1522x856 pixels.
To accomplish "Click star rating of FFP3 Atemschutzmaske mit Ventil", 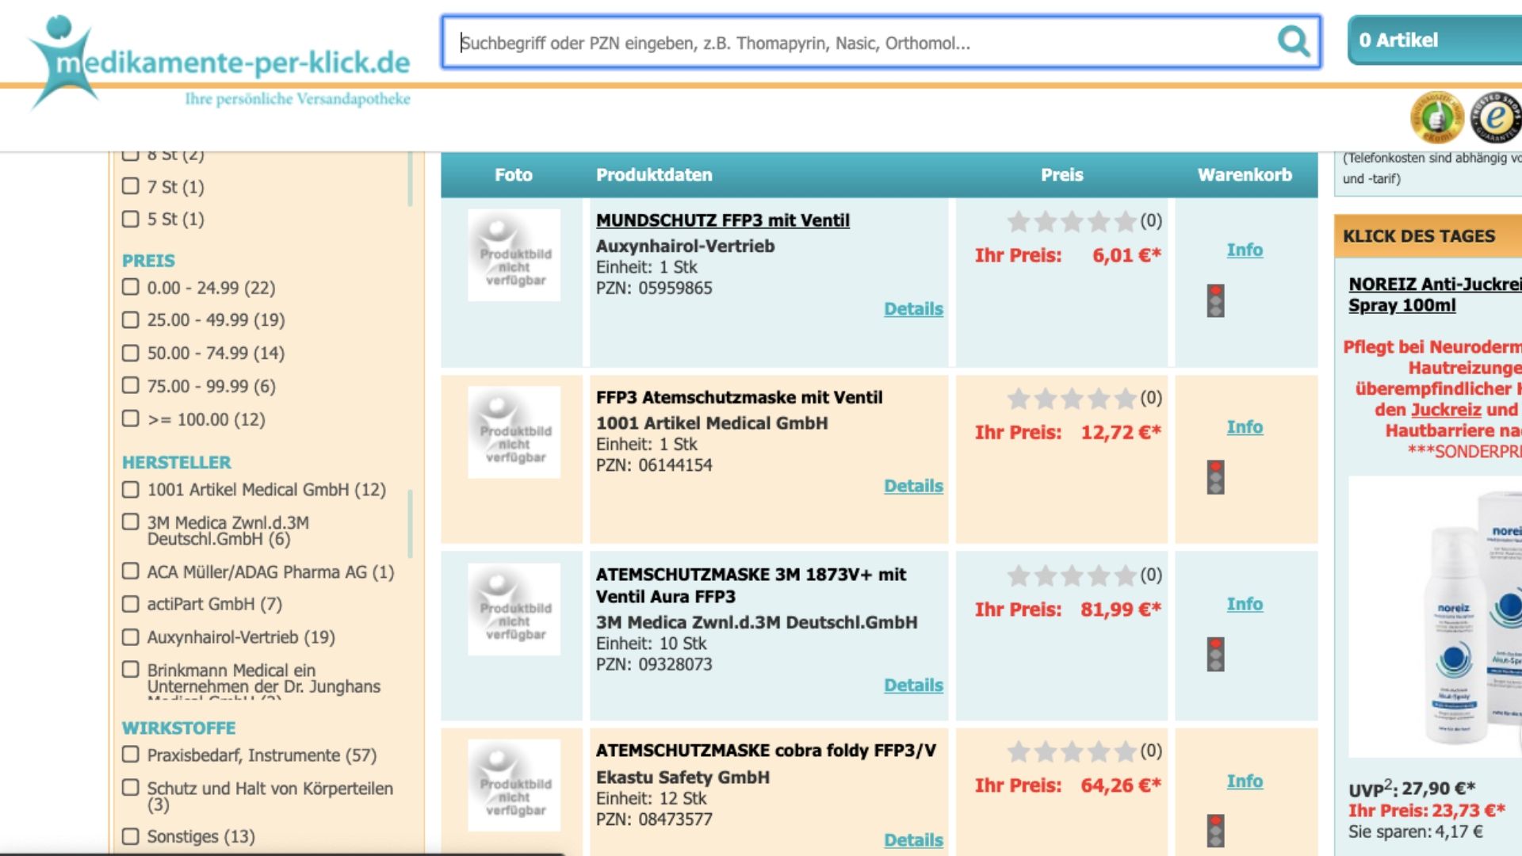I will 1071,398.
